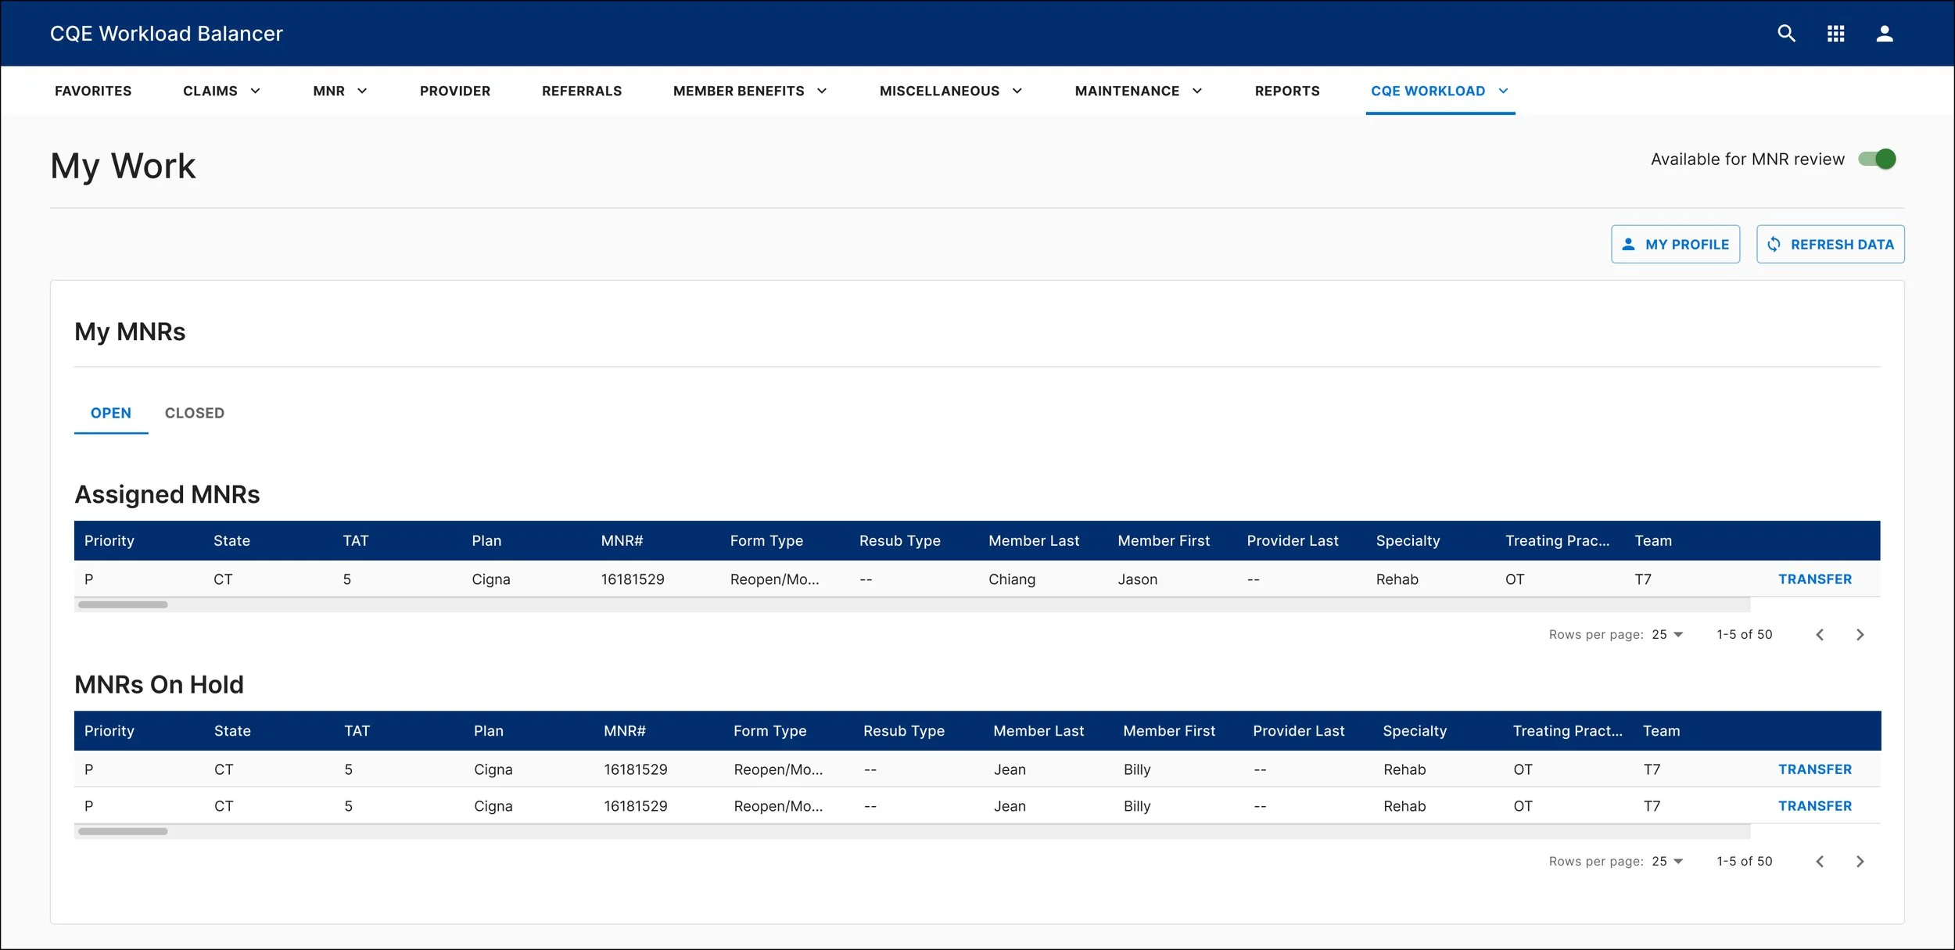This screenshot has height=950, width=1955.
Task: Open Rows per page dropdown in MNRs On Hold
Action: click(x=1667, y=862)
